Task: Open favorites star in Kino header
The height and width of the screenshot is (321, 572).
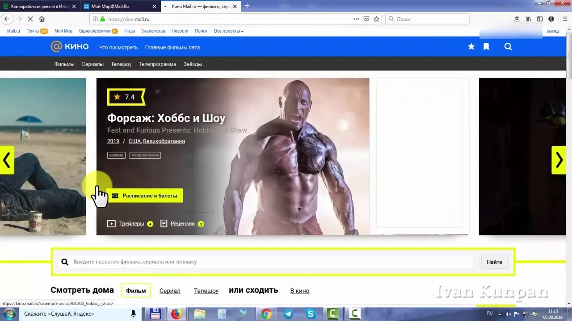Action: click(471, 47)
